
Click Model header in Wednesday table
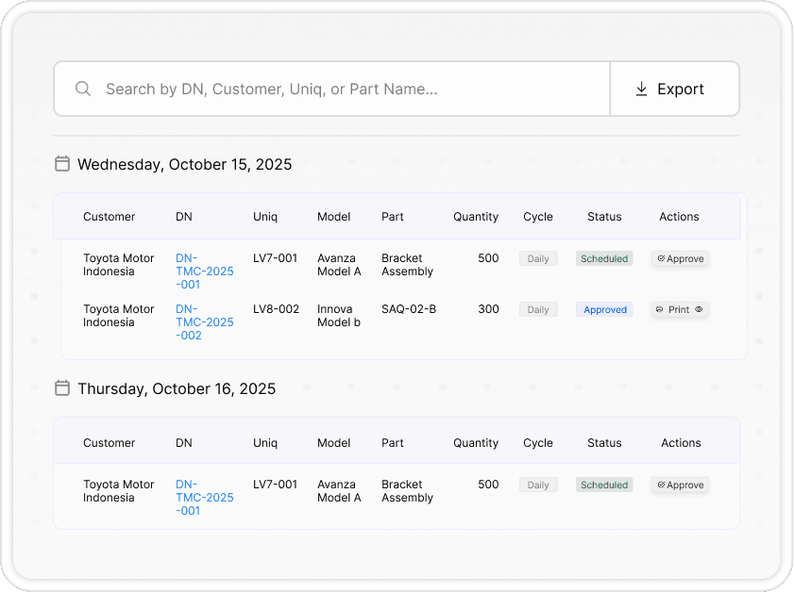point(333,217)
